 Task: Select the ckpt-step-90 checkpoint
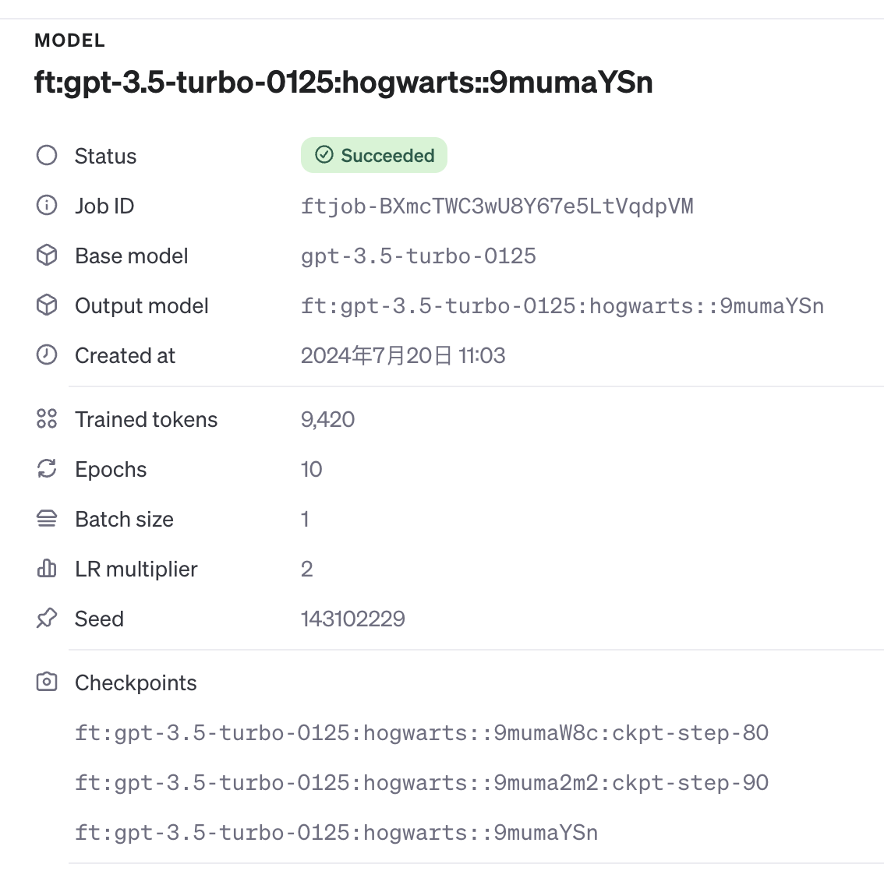tap(422, 783)
